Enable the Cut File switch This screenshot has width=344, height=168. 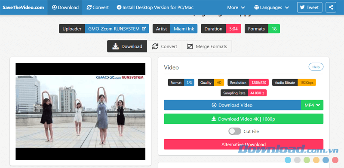coord(235,131)
